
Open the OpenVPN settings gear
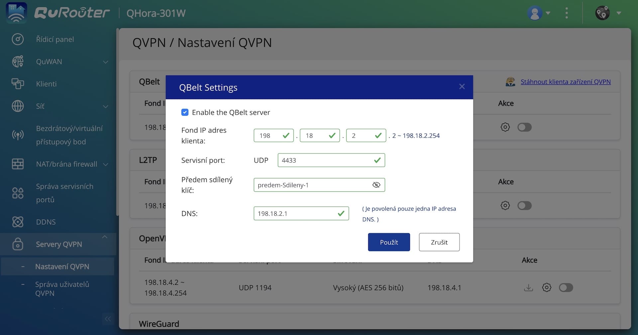(547, 287)
